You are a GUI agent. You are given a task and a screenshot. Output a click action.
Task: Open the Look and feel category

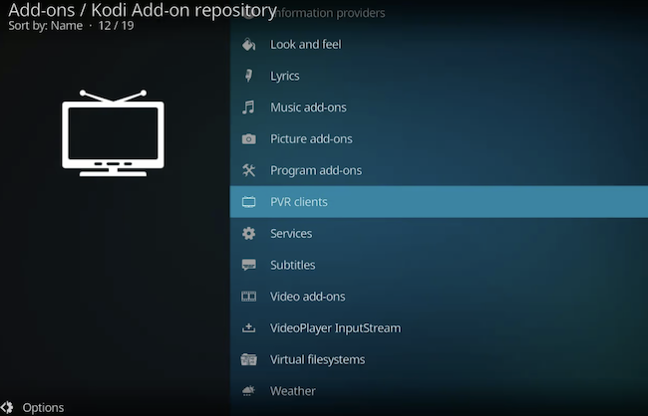(439, 44)
